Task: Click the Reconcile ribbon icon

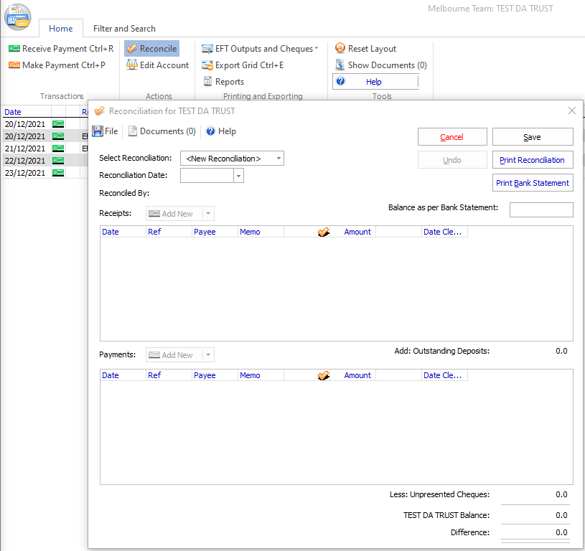Action: [132, 49]
